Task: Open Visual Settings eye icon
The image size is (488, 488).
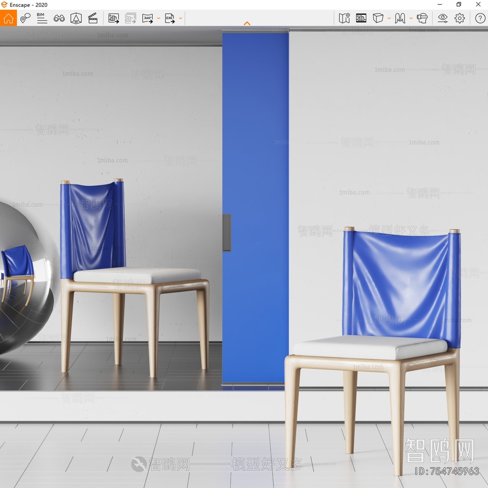Action: click(443, 18)
